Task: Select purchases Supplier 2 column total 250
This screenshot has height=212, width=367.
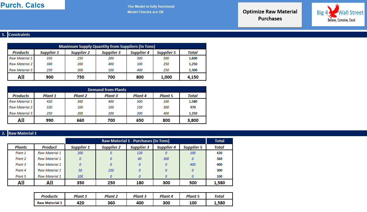Action: click(111, 183)
